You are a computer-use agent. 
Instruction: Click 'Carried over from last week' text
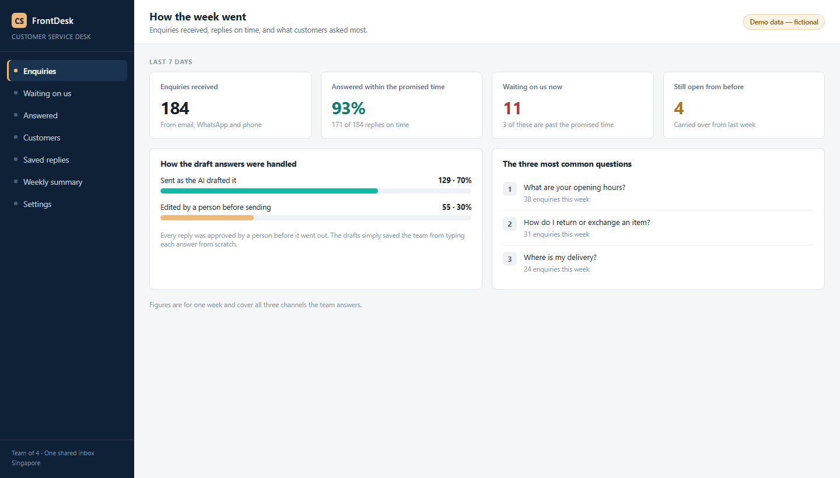coord(715,125)
